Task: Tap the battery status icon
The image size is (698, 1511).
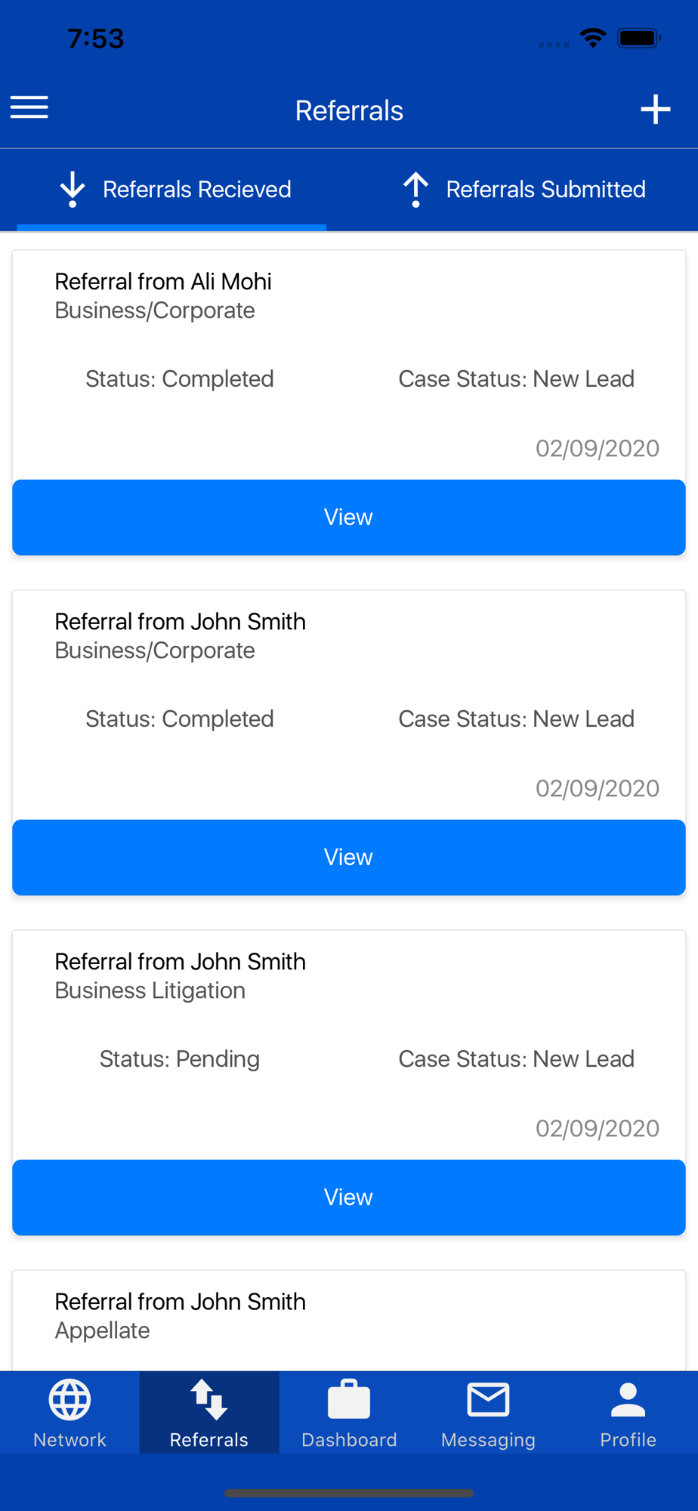Action: click(x=639, y=38)
